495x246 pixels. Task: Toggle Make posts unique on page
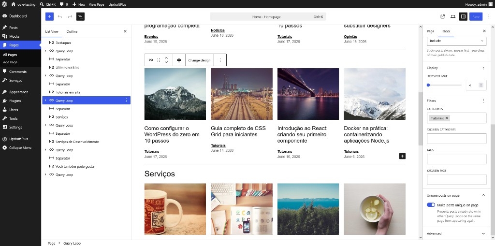(431, 205)
